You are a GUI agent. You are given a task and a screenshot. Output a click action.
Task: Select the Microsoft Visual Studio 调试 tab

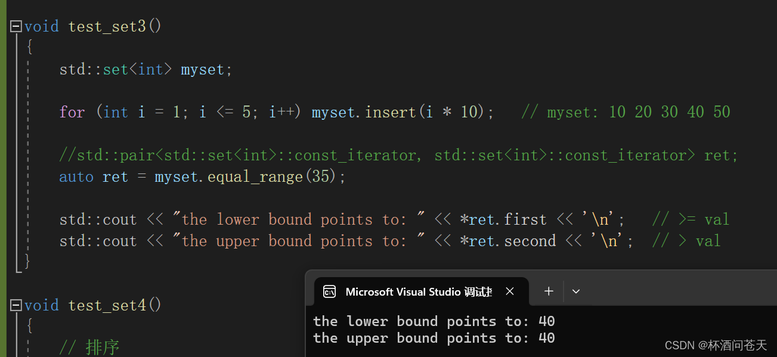coord(417,291)
